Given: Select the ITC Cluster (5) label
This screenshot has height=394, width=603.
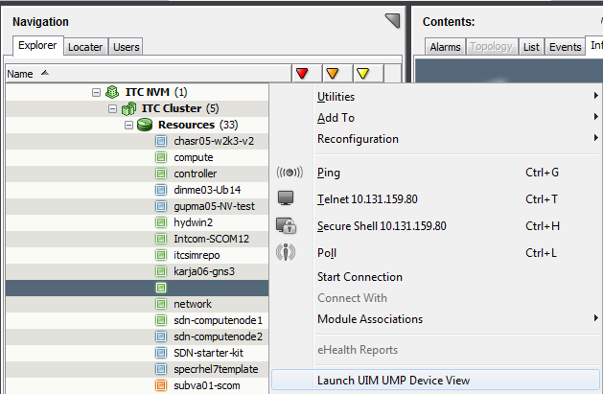Looking at the screenshot, I should (x=180, y=108).
